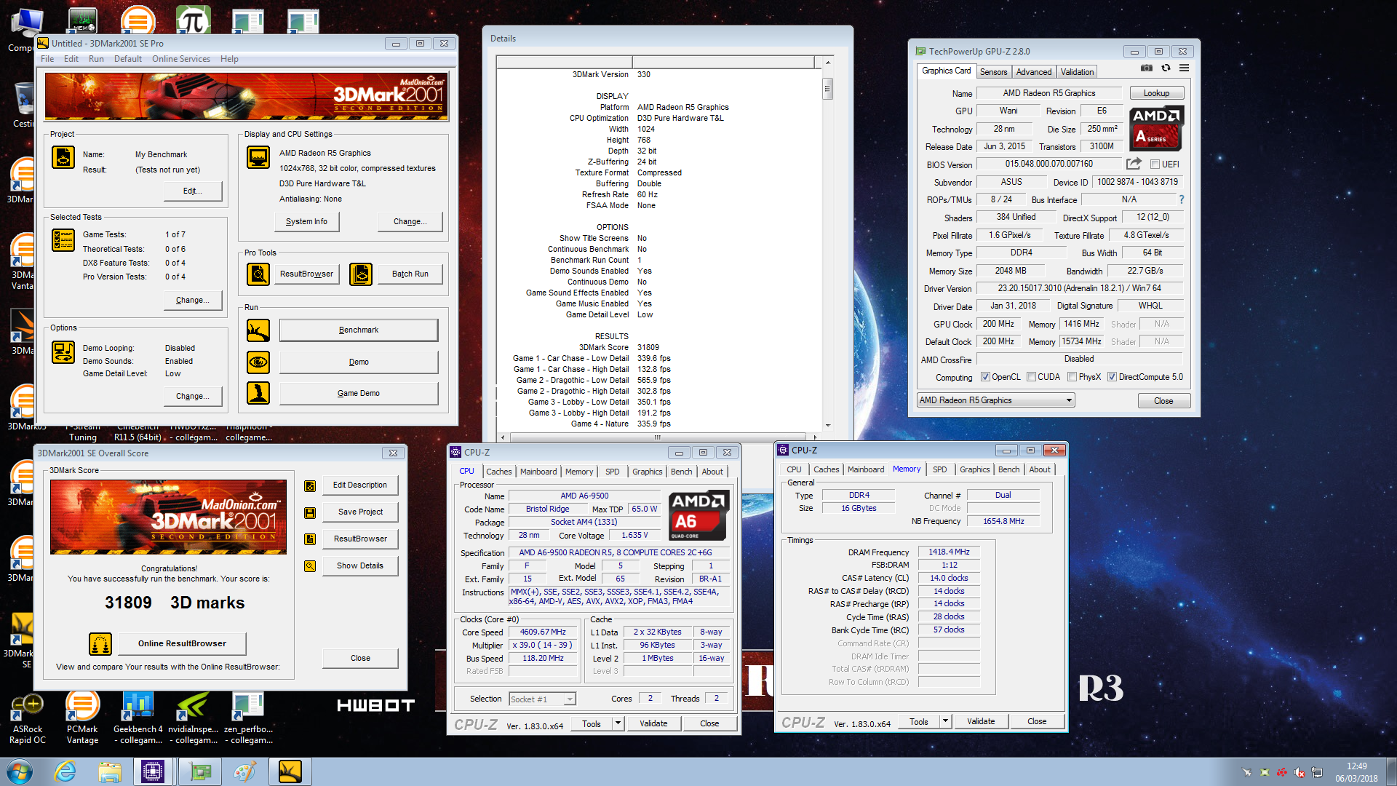Toggle the CUDA checkbox in GPU-Z
1397x786 pixels.
[1031, 377]
